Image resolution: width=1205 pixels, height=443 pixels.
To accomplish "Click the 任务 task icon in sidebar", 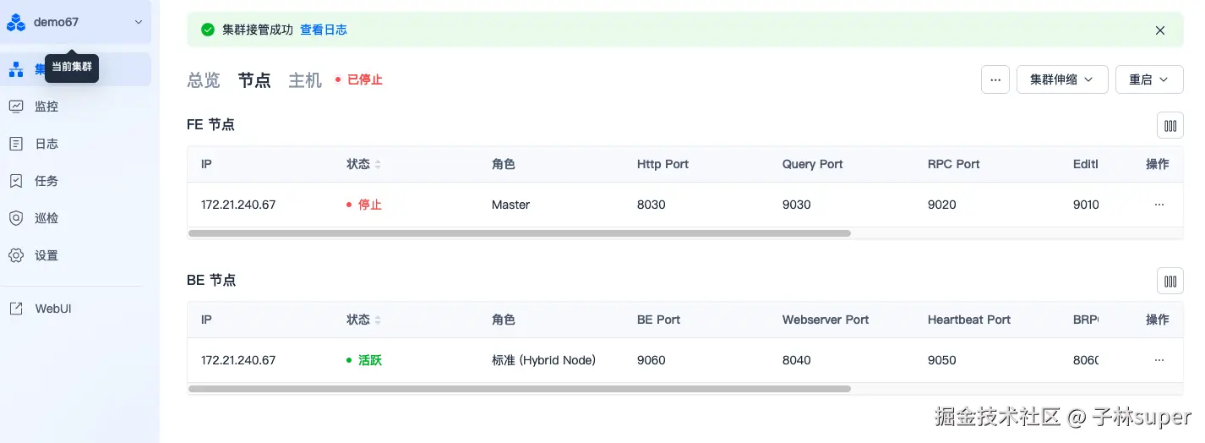I will pos(16,181).
